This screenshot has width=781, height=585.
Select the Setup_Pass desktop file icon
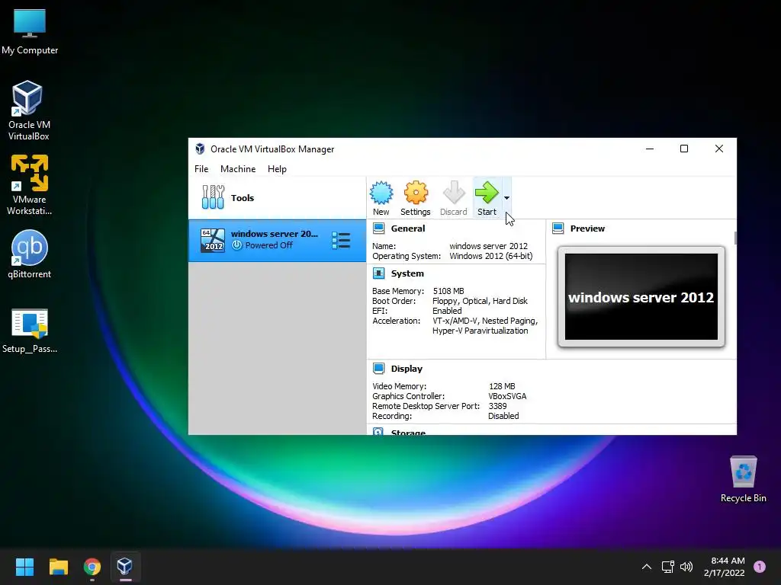pos(30,331)
